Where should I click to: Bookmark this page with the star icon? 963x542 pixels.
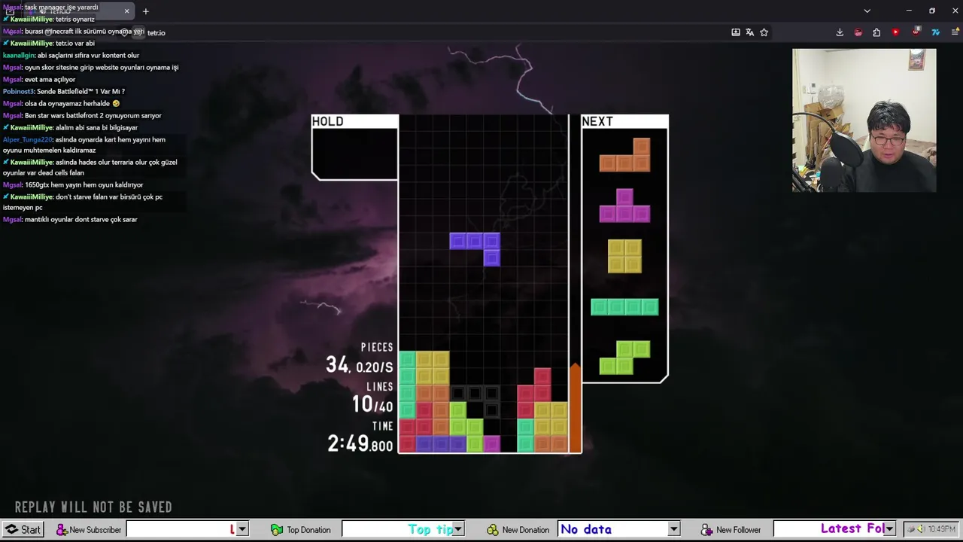coord(764,32)
